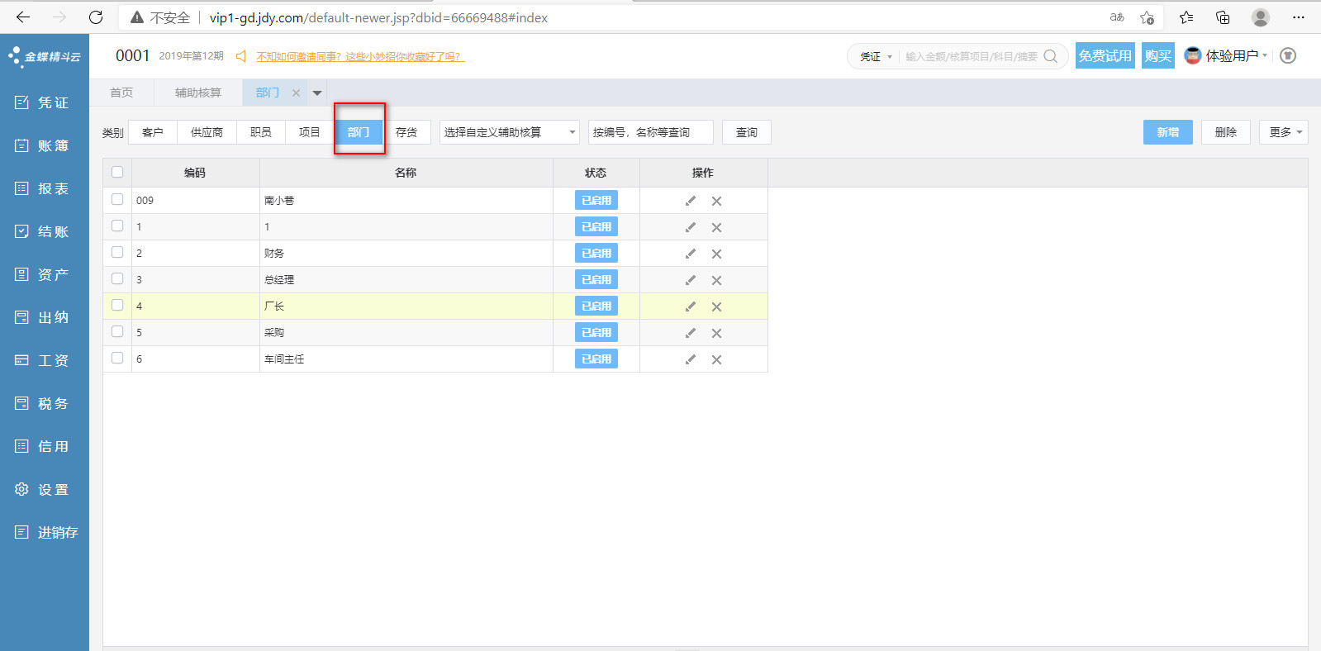Delete the 财务 department row
The image size is (1321, 651).
click(x=716, y=254)
